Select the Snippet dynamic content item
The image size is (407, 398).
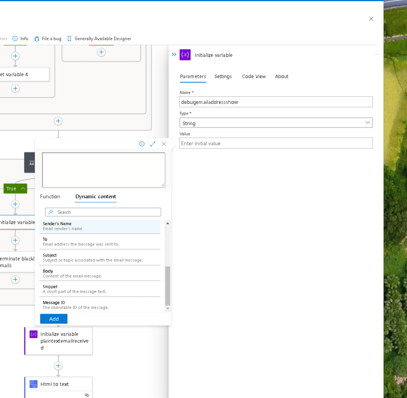(100, 289)
